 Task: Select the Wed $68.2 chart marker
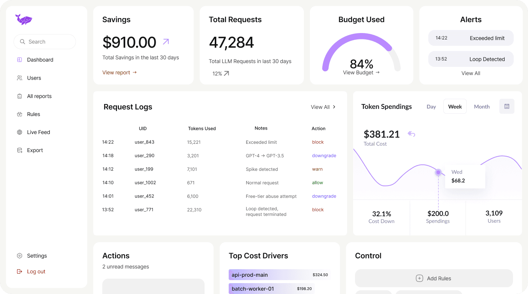[438, 172]
